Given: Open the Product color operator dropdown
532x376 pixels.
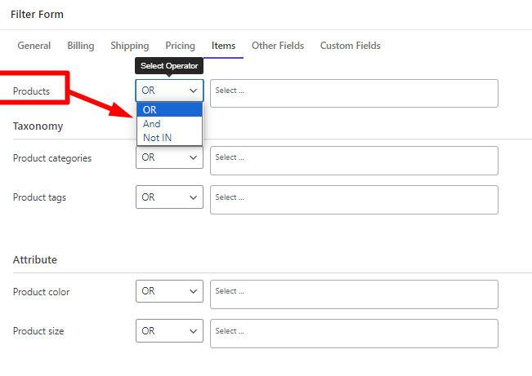Looking at the screenshot, I should (x=169, y=291).
